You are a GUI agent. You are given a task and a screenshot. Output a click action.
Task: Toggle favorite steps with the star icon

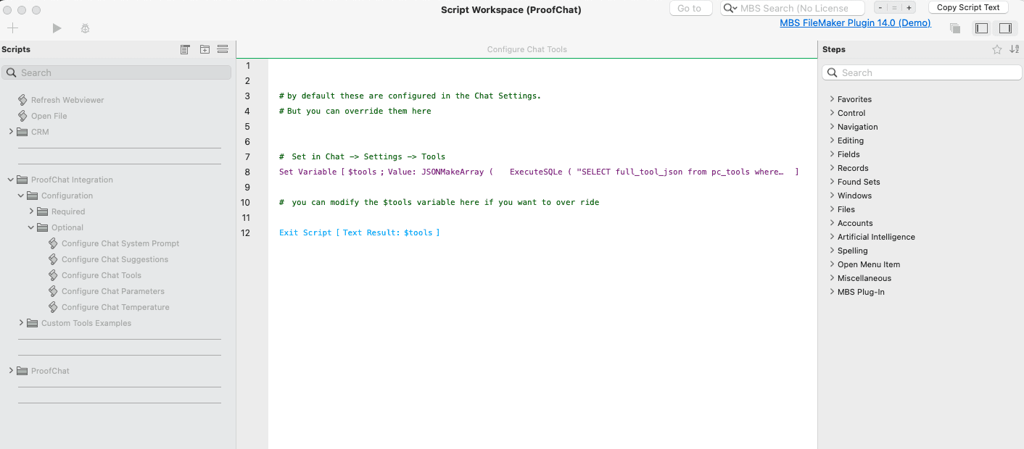(x=996, y=49)
